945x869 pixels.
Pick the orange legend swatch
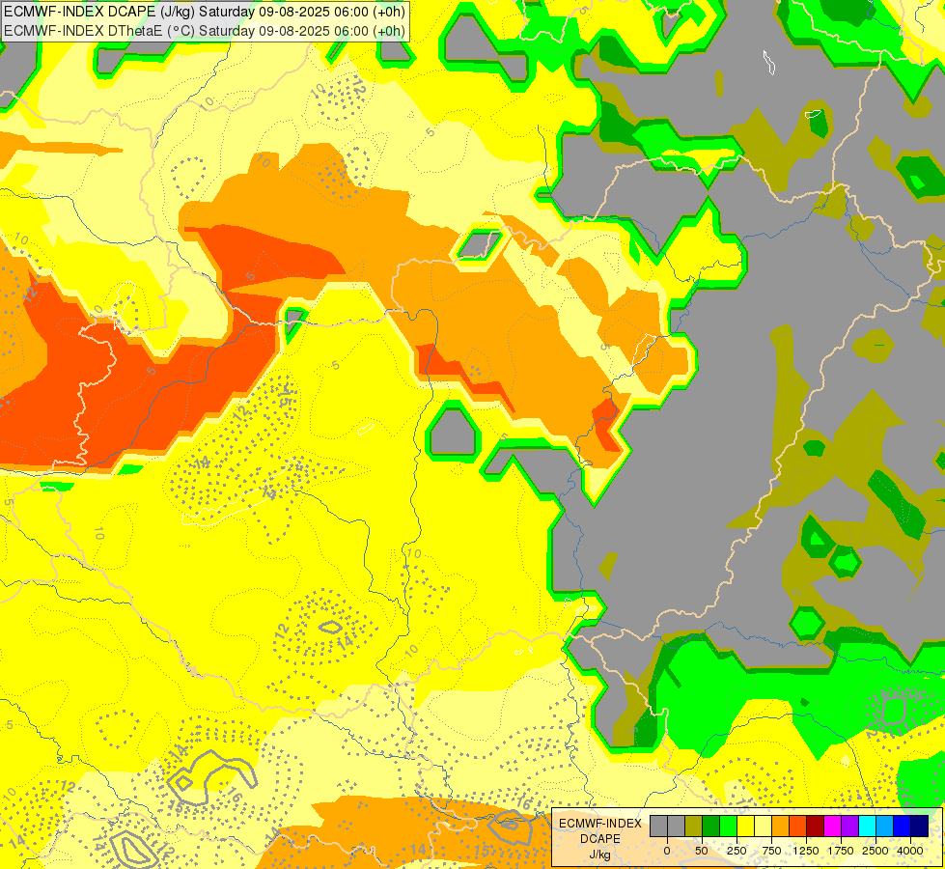pyautogui.click(x=781, y=827)
